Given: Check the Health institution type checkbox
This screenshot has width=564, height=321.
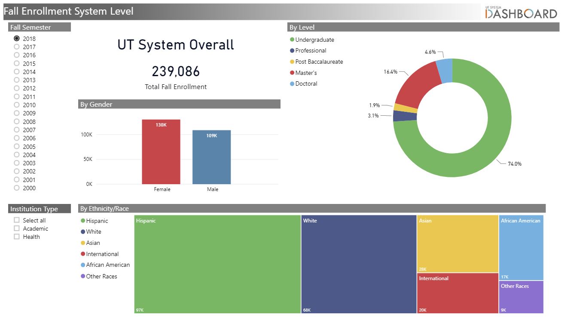Looking at the screenshot, I should point(17,236).
